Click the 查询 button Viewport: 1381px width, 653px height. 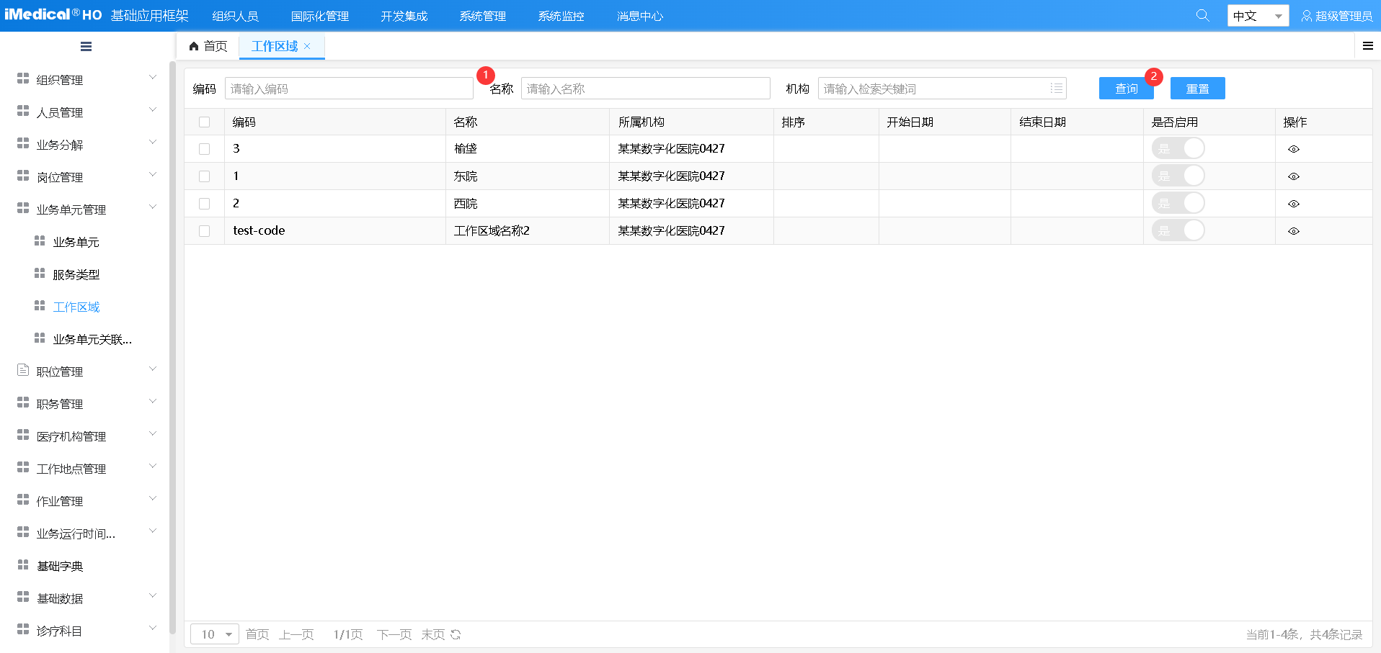[x=1126, y=89]
